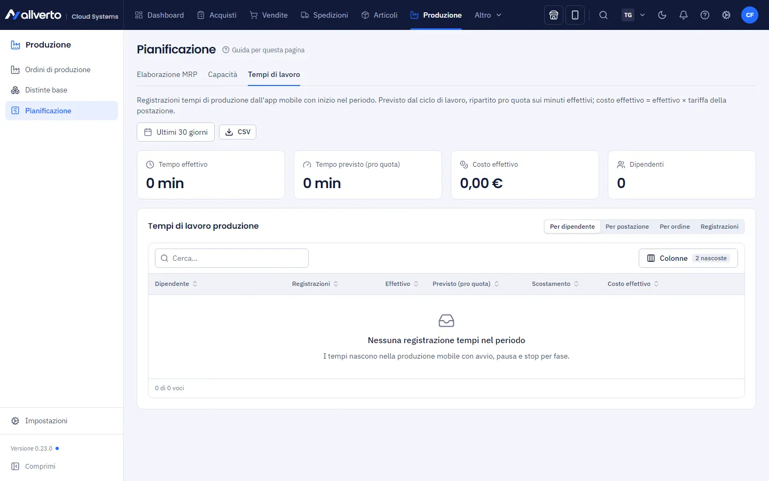Expand the Altro menu
The height and width of the screenshot is (481, 769).
pyautogui.click(x=488, y=15)
